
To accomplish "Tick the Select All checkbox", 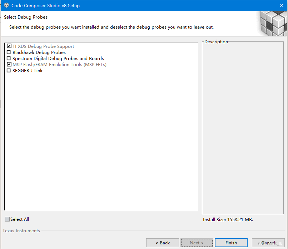I will coord(7,219).
